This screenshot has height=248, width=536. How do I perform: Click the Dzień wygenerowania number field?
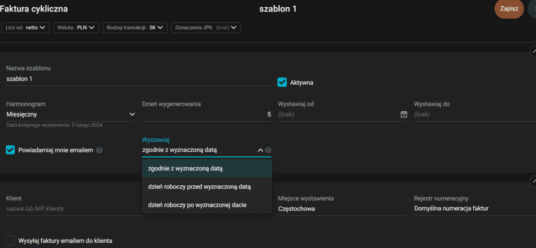click(x=206, y=114)
